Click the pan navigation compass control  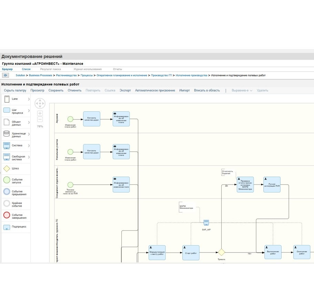40,103
